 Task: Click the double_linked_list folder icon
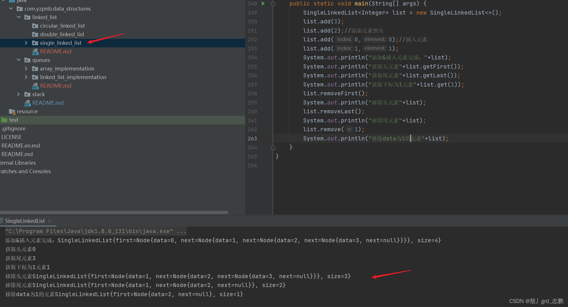(x=35, y=35)
